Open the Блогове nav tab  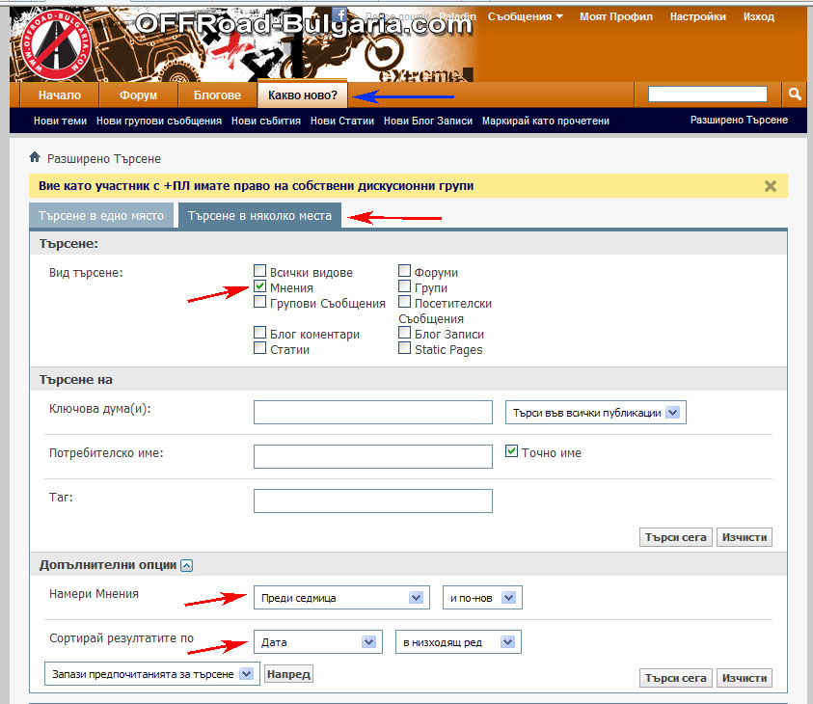click(x=217, y=95)
